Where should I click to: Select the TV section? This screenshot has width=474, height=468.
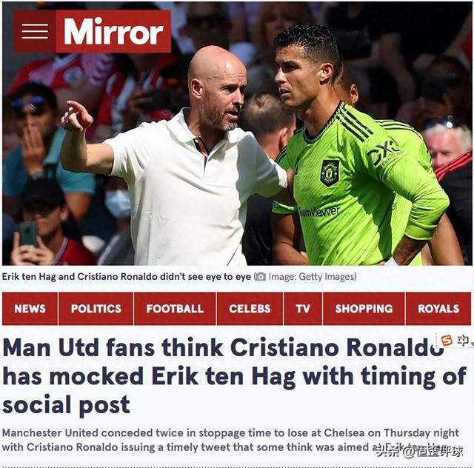click(x=303, y=309)
